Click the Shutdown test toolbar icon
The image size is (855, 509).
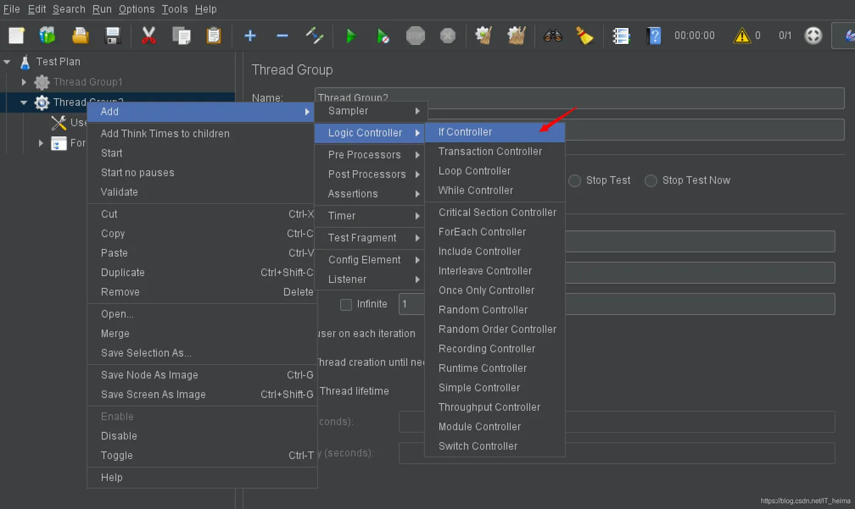tap(448, 35)
